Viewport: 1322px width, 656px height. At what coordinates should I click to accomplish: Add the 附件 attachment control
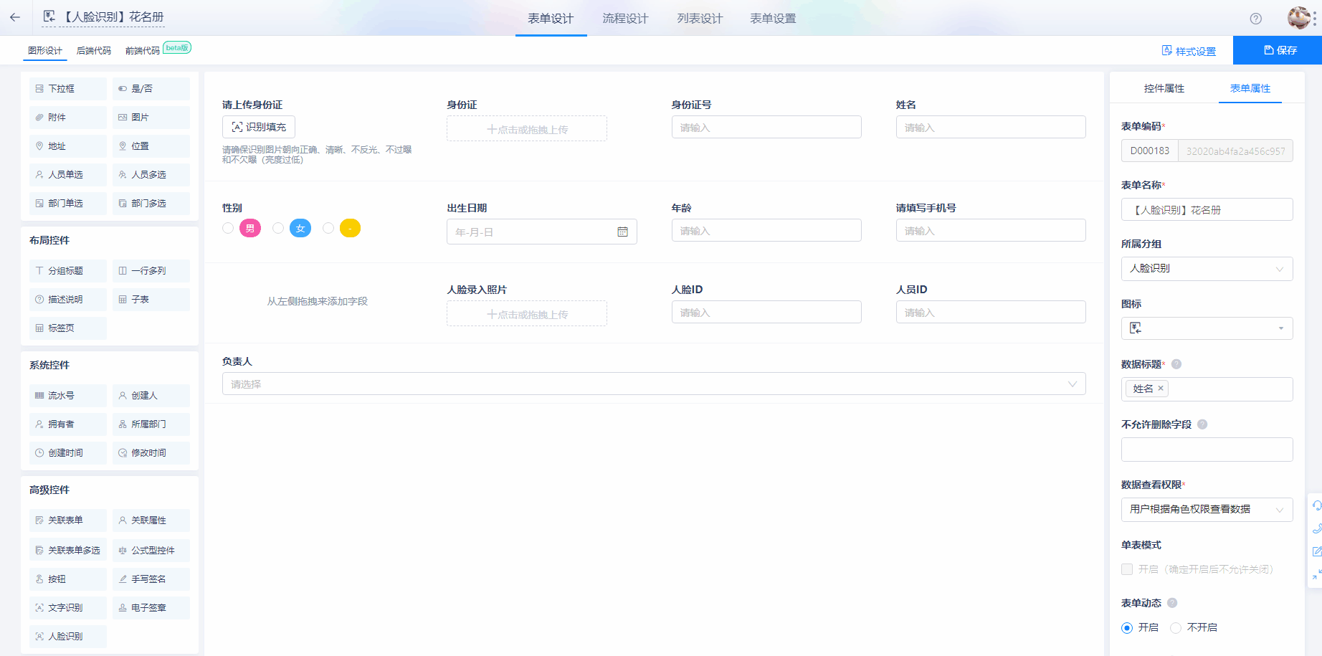tap(68, 118)
